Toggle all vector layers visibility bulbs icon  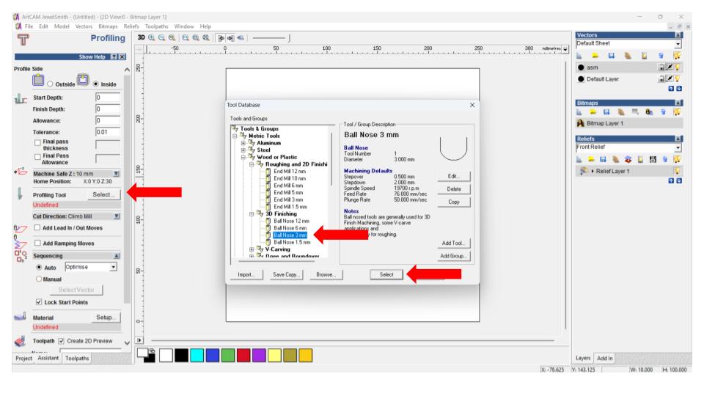click(677, 56)
